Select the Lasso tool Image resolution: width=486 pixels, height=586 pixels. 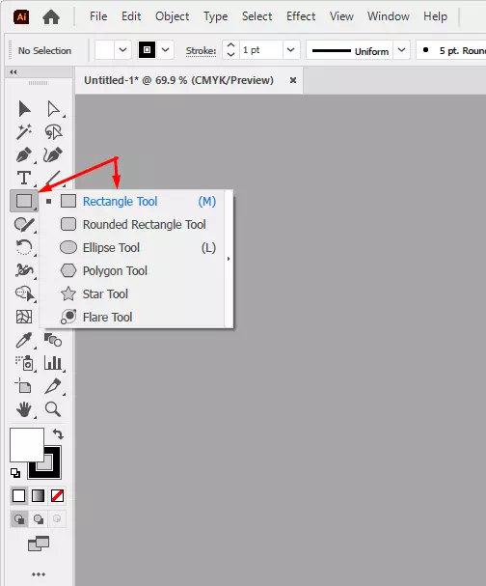[53, 131]
